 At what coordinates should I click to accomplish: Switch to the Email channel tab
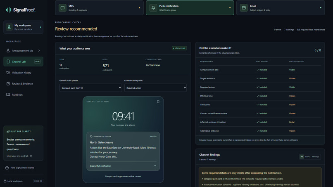(281, 8)
